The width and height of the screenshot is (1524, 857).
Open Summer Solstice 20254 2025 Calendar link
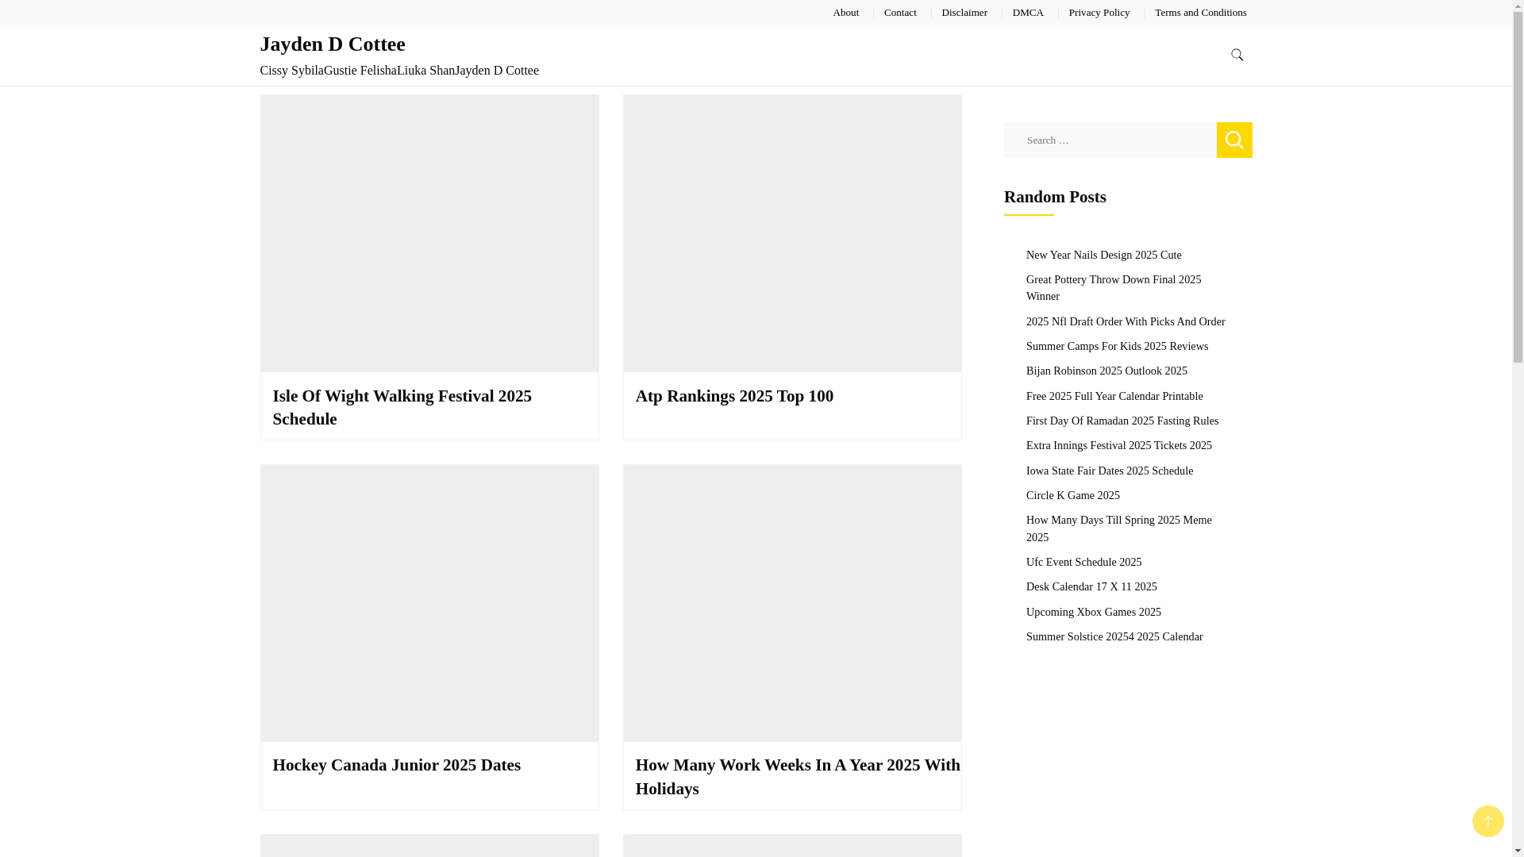[1114, 636]
